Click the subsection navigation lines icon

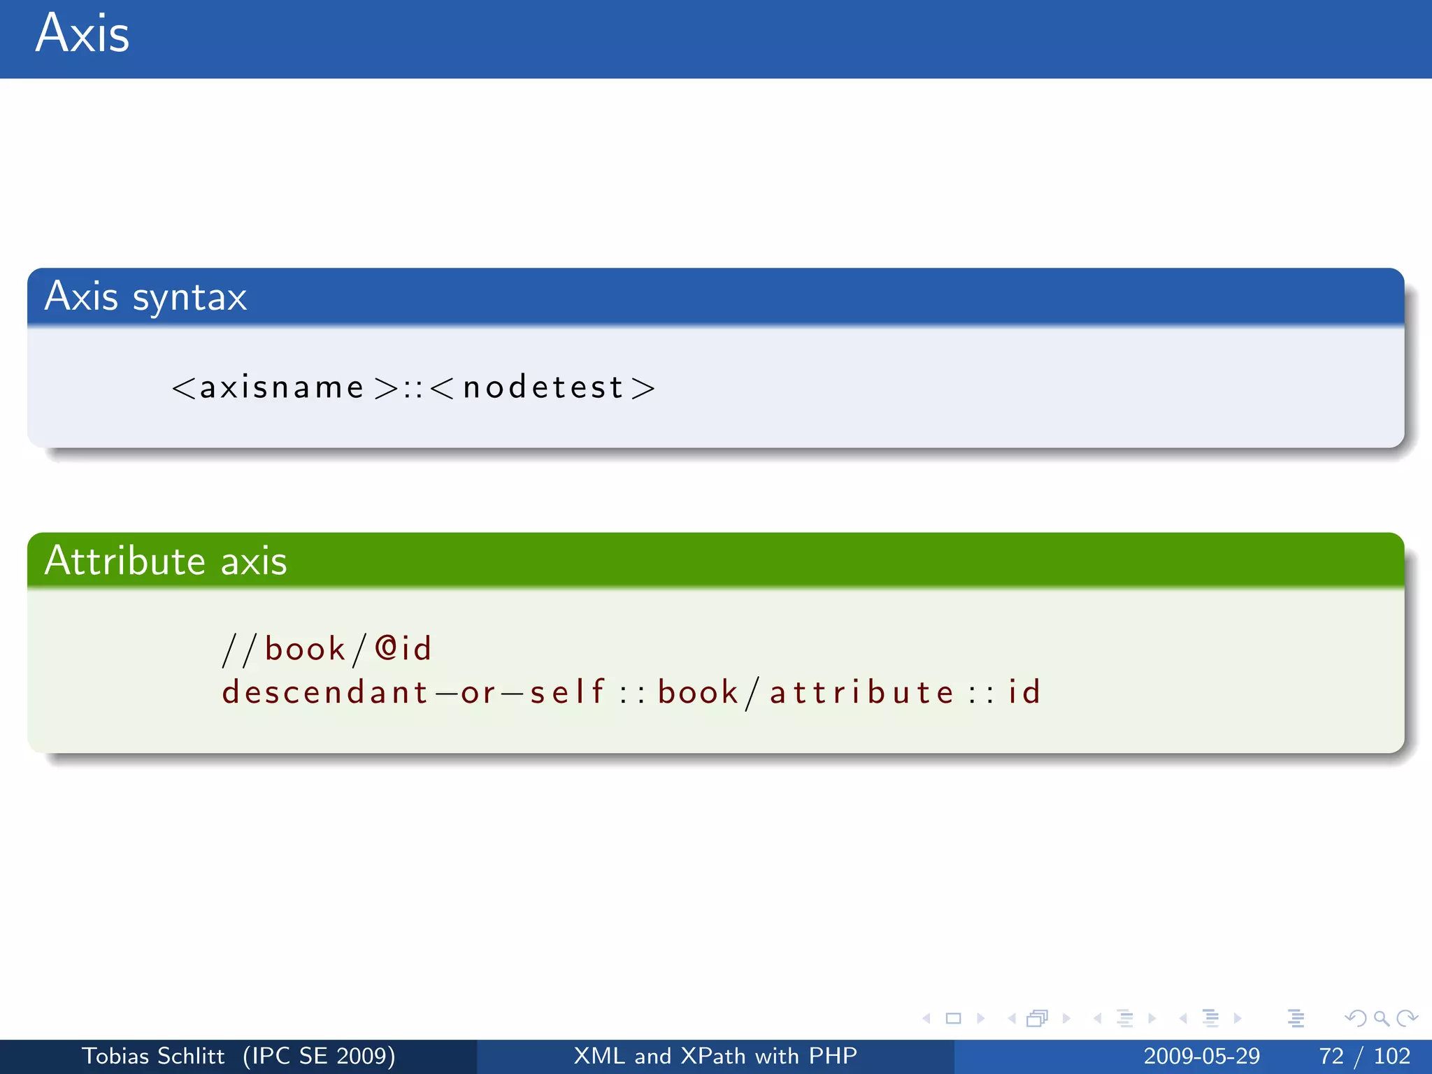tap(1124, 1019)
